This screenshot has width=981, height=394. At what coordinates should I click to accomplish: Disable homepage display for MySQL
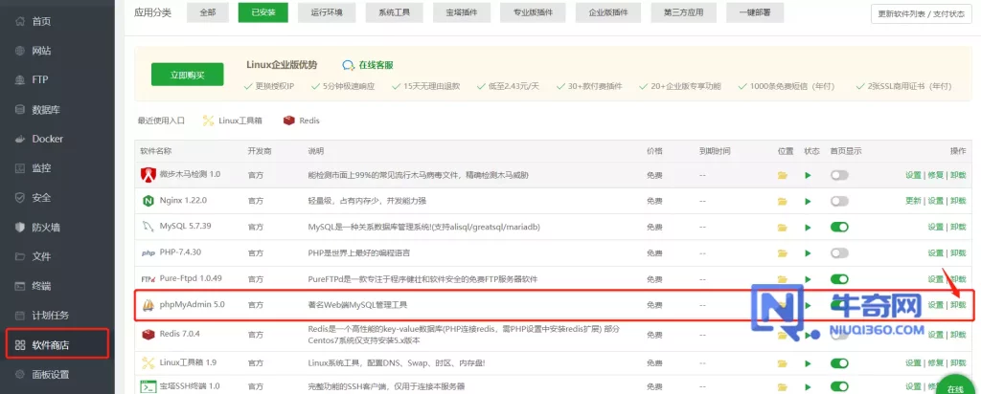tap(839, 228)
